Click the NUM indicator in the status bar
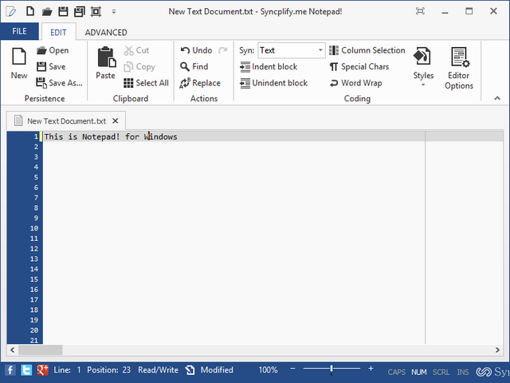Viewport: 510px width, 383px height. 419,373
